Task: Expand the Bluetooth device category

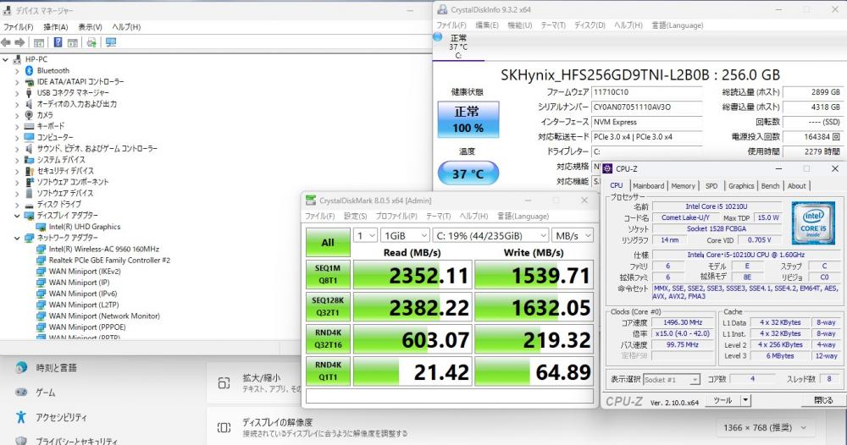Action: [x=17, y=71]
